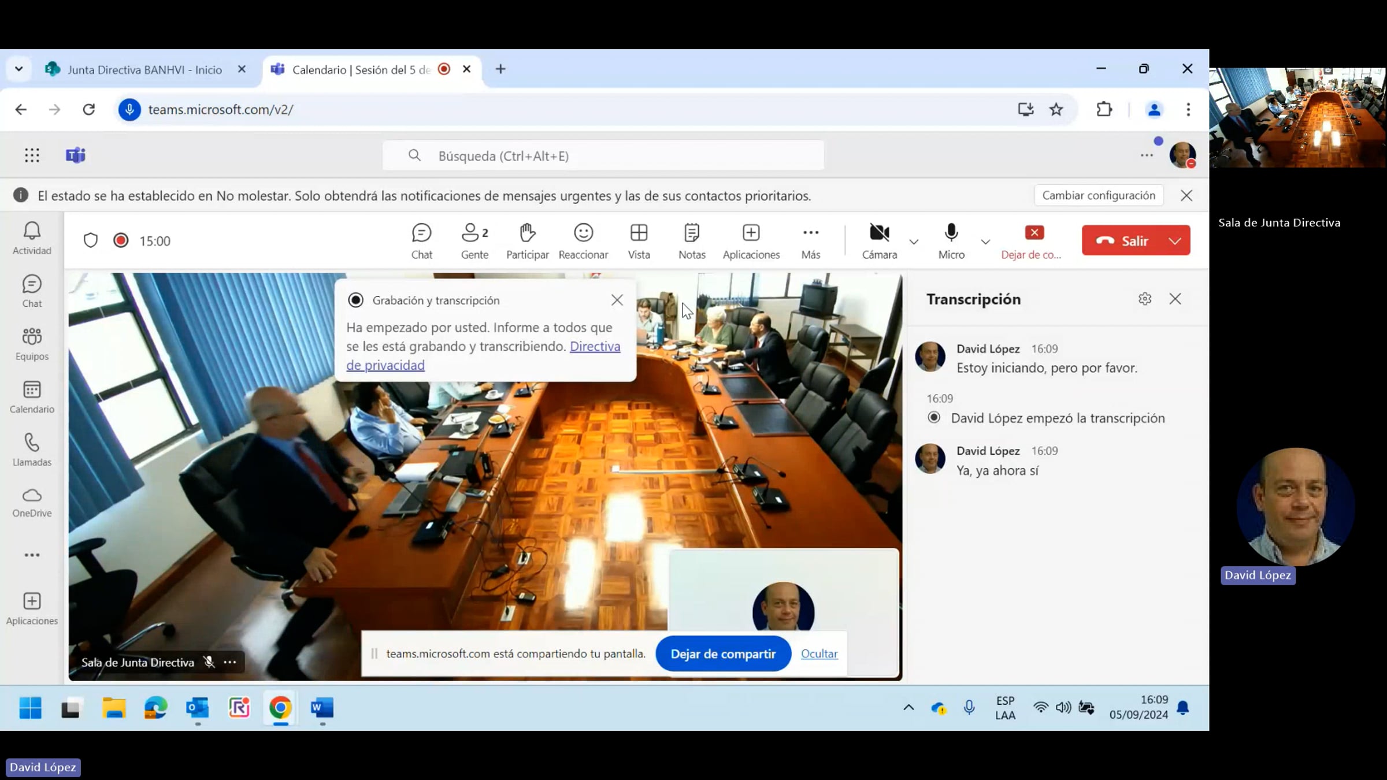Change layout with the Vista button

point(639,242)
